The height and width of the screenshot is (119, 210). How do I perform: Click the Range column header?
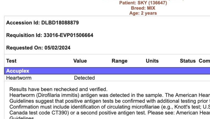pyautogui.click(x=119, y=61)
